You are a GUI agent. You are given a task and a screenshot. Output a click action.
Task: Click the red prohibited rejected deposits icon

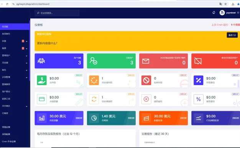(x=146, y=80)
